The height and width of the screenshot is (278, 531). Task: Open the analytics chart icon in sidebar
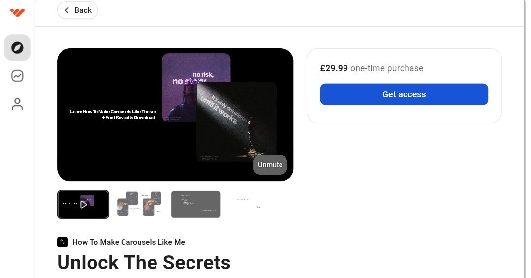[x=17, y=76]
